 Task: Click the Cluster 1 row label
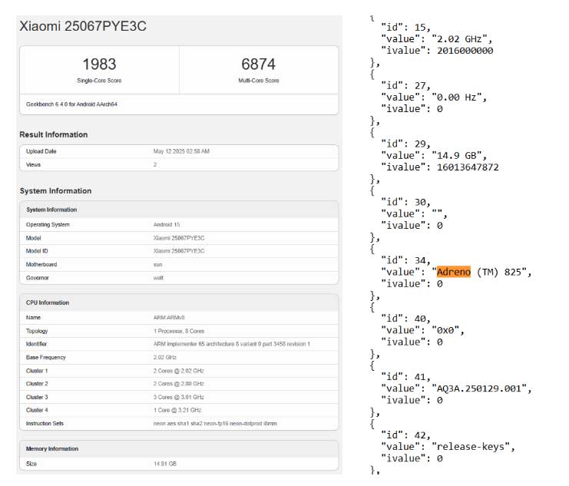click(x=37, y=371)
